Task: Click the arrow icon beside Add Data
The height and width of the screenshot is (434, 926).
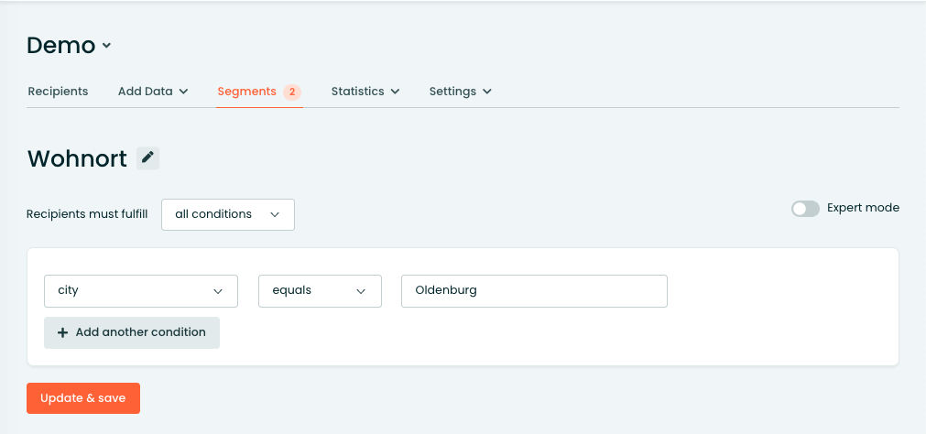Action: click(x=183, y=92)
